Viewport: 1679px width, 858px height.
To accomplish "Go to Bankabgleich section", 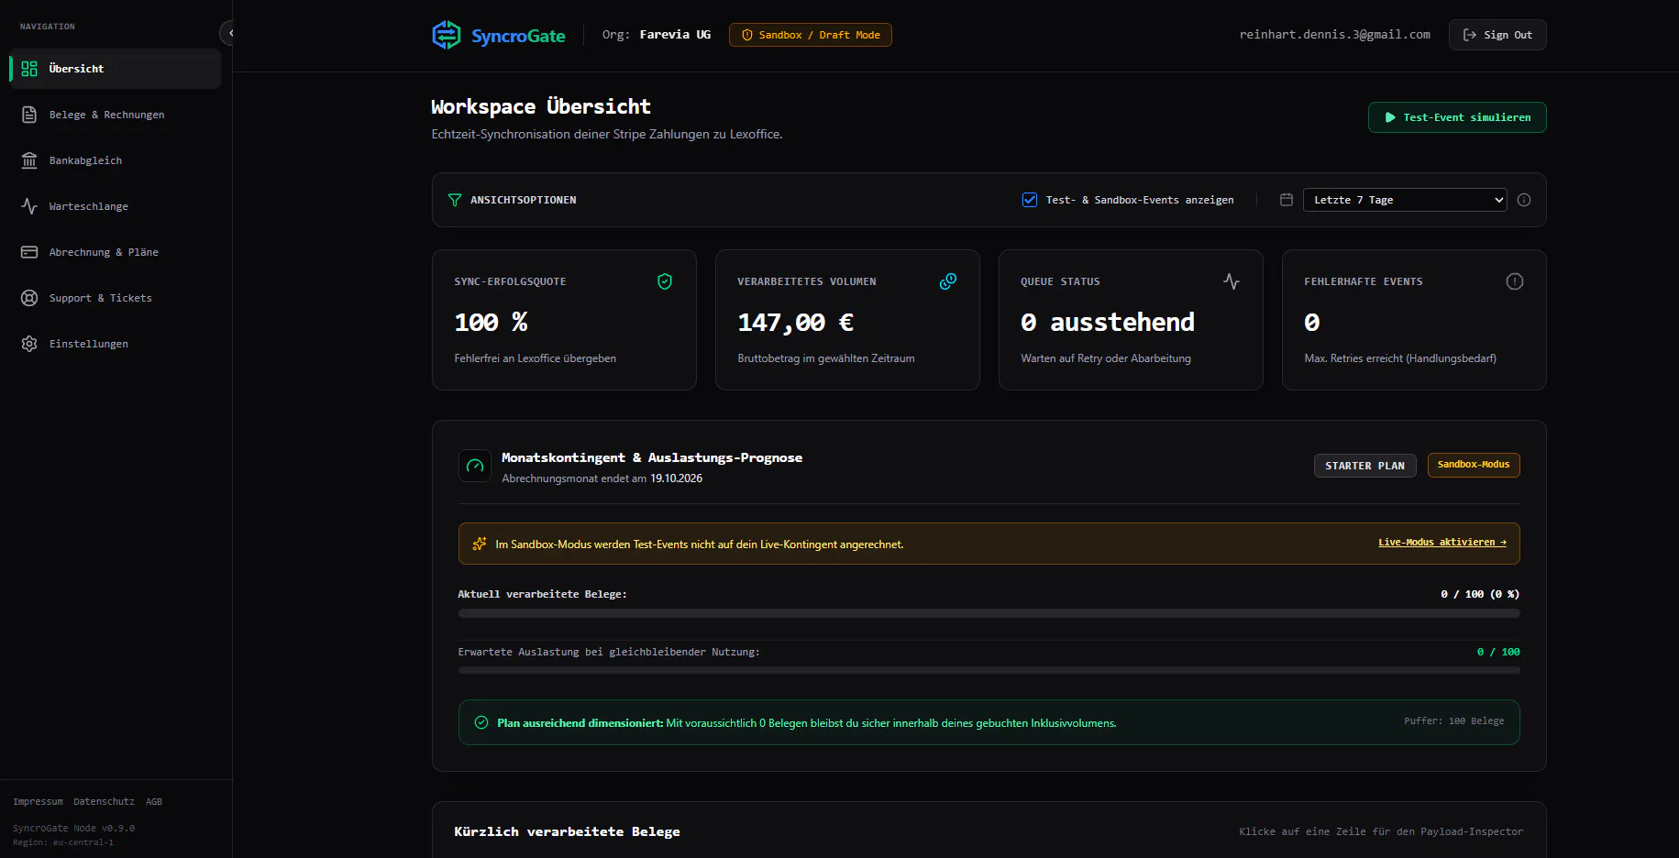I will pos(115,160).
